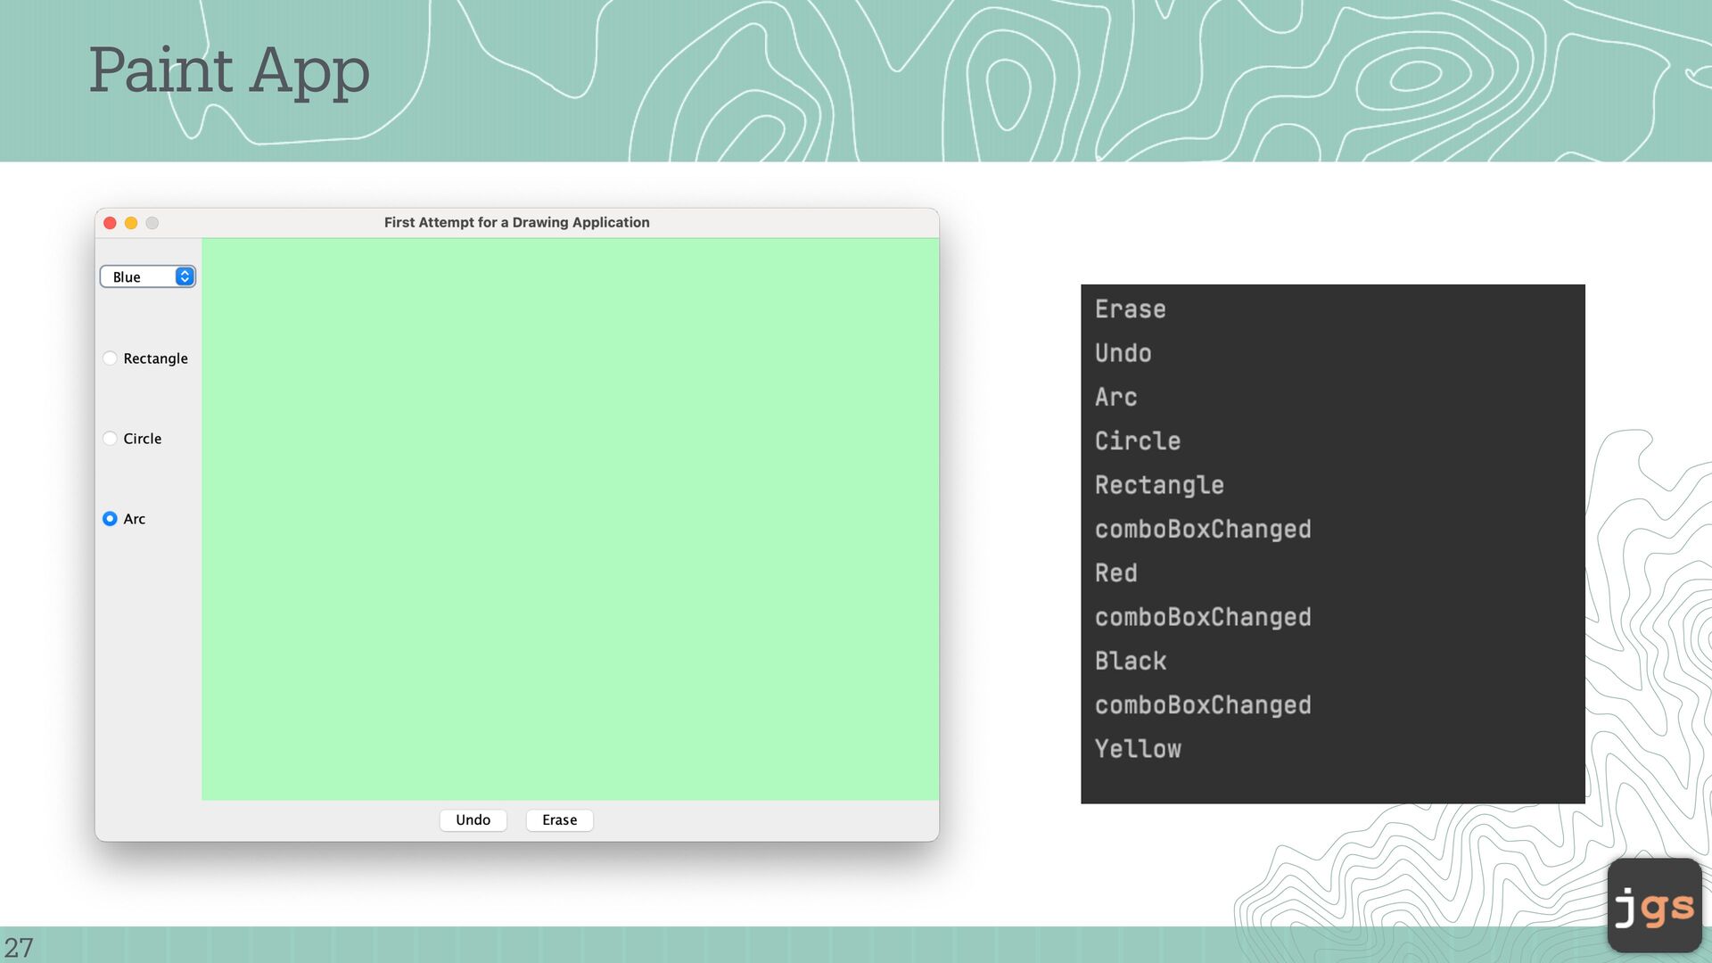Click the gray disabled zoom button
This screenshot has width=1712, height=963.
pyautogui.click(x=152, y=223)
